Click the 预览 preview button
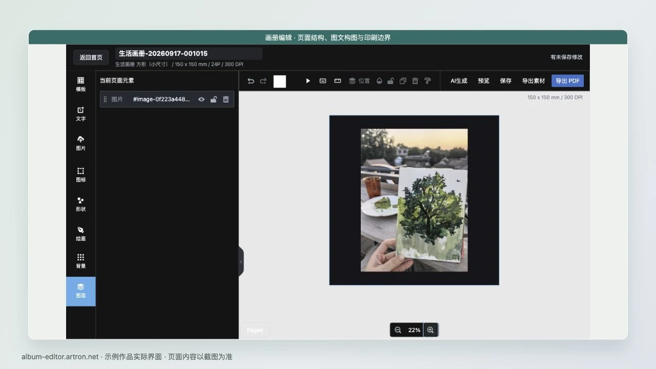This screenshot has width=656, height=369. (x=483, y=81)
